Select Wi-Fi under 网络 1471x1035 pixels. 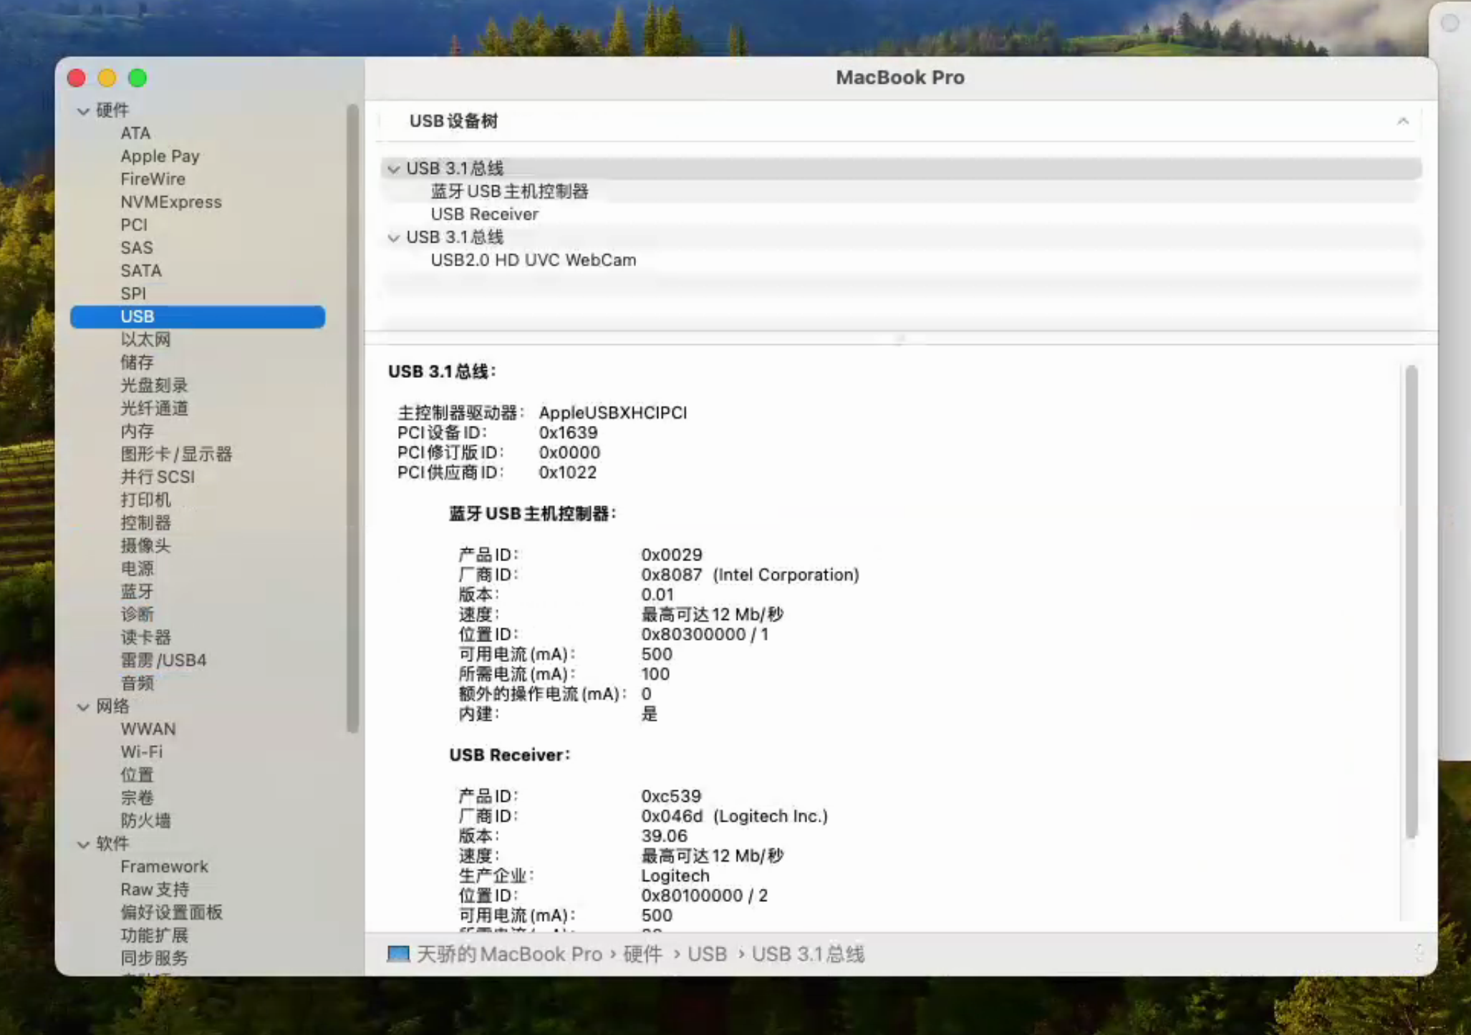coord(142,752)
